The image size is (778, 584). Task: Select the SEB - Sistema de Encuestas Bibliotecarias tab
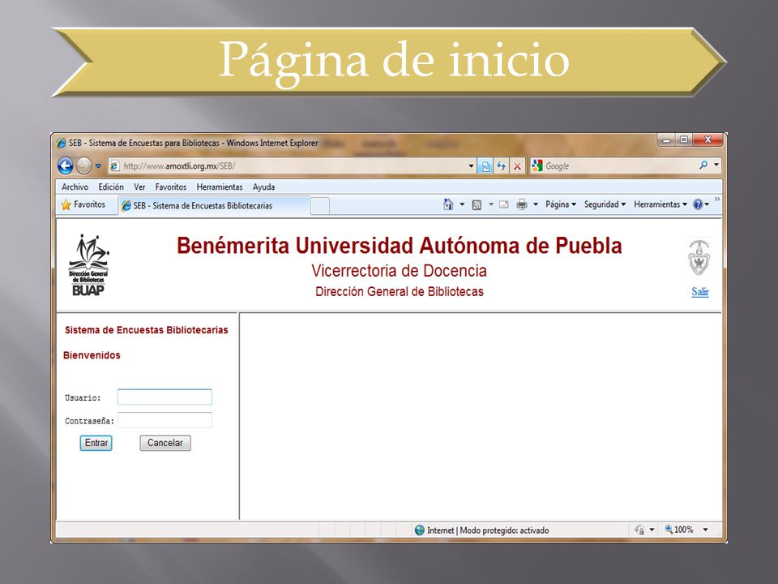click(x=213, y=205)
